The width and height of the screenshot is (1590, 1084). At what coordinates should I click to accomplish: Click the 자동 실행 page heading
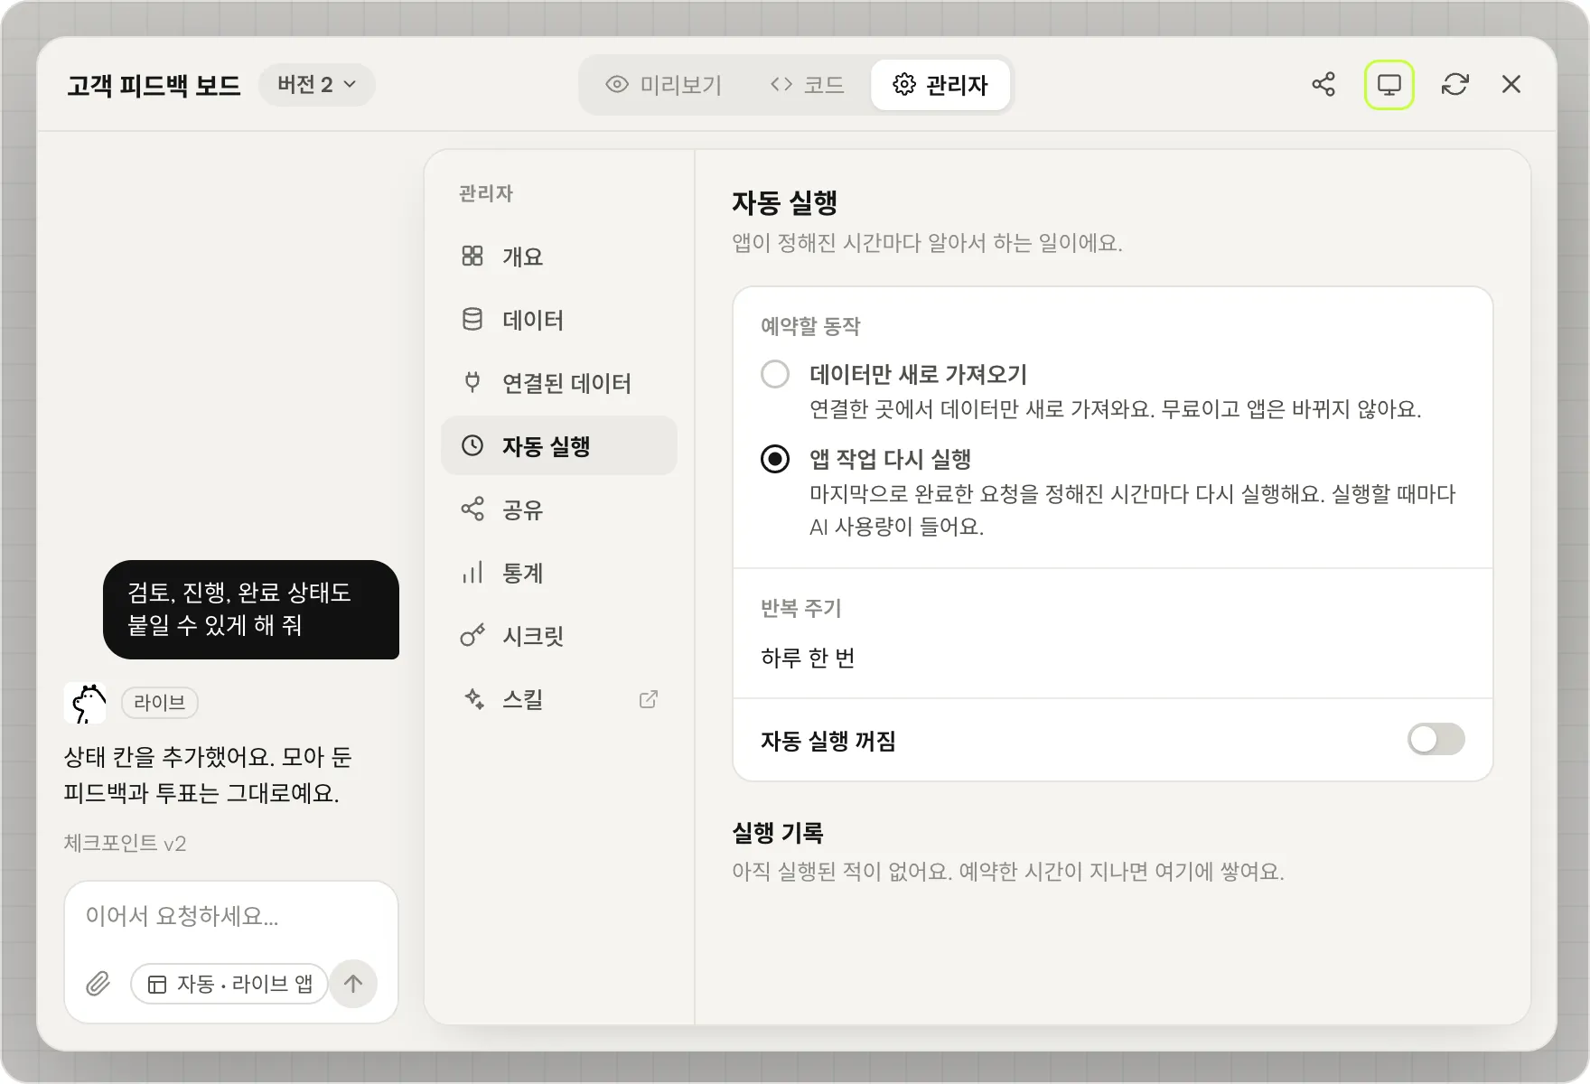[x=784, y=202]
